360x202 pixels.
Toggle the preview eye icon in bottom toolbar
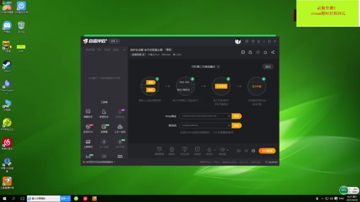pos(246,151)
